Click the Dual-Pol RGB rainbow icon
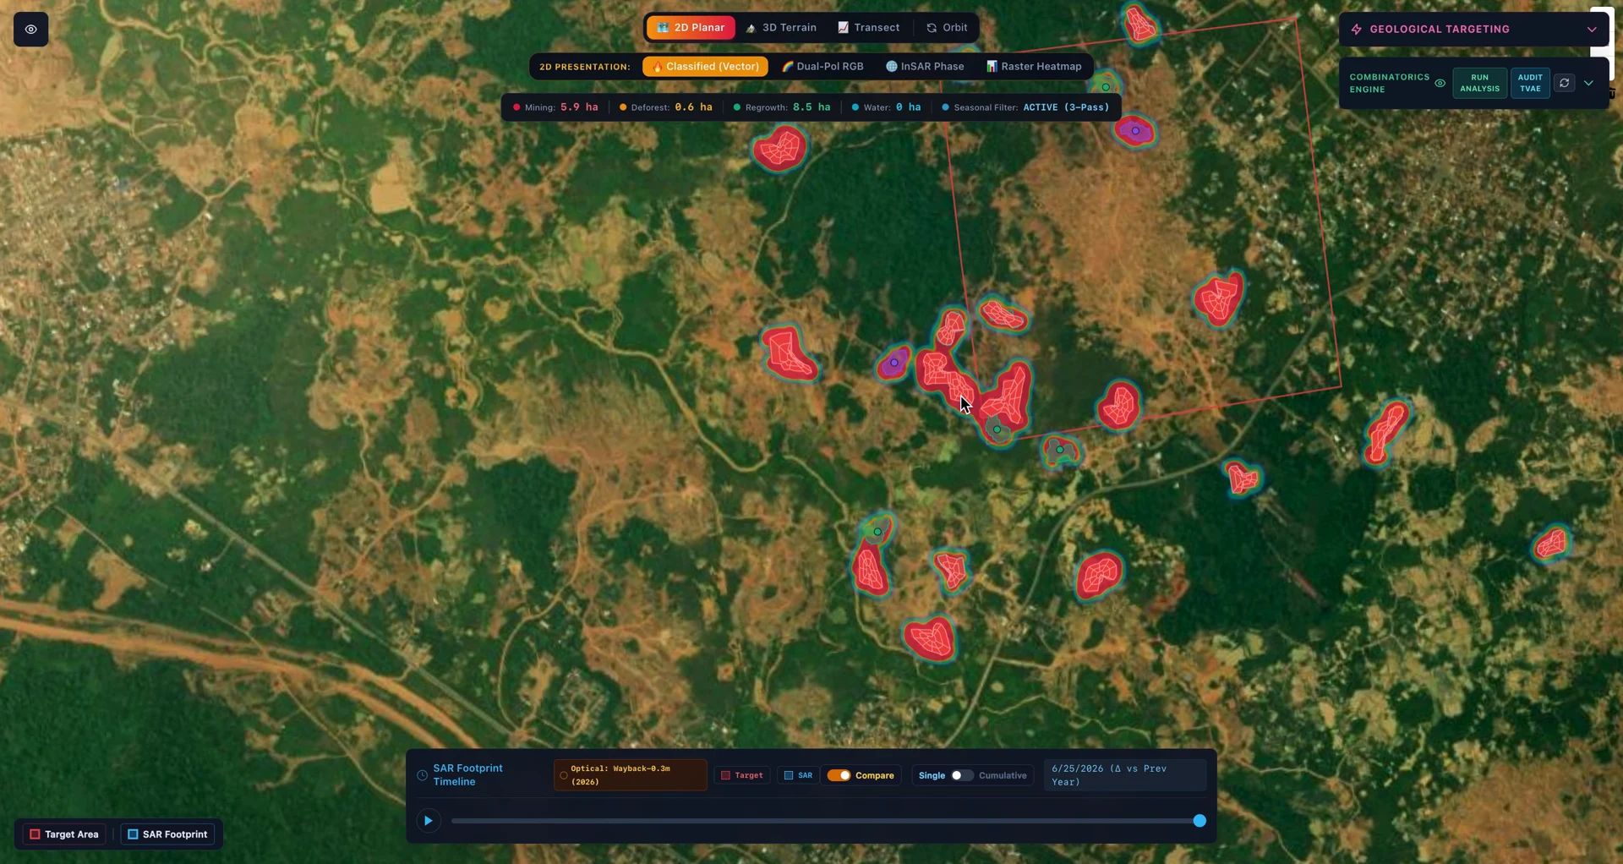The image size is (1623, 864). click(x=787, y=66)
